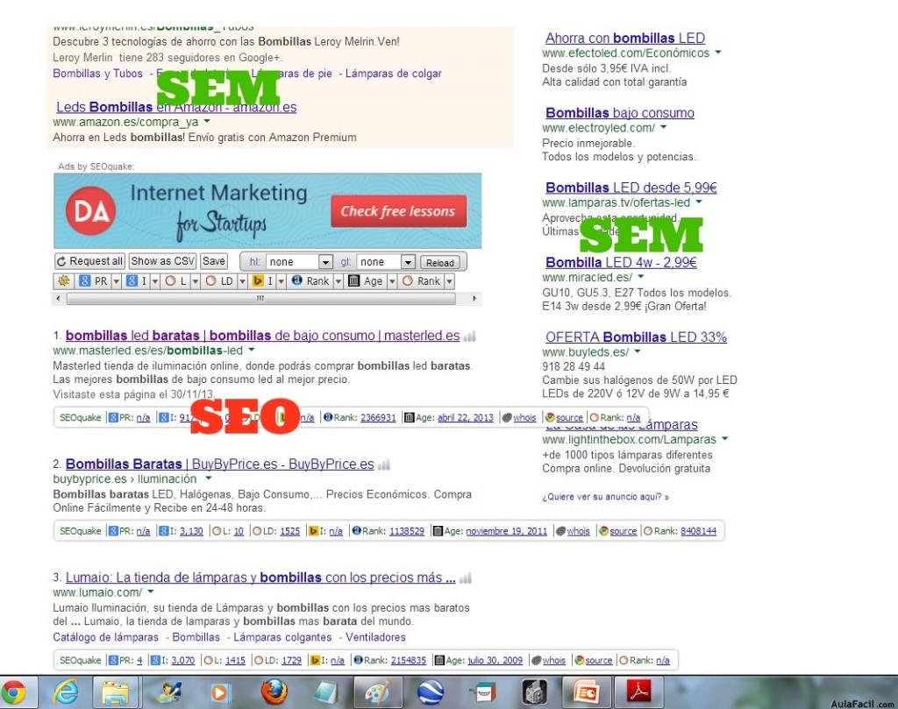Click bar-chart icon beside Lumaio result title
Screen dimensions: 898x709
[x=466, y=578]
